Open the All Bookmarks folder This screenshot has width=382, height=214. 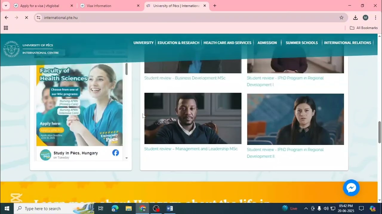click(363, 28)
